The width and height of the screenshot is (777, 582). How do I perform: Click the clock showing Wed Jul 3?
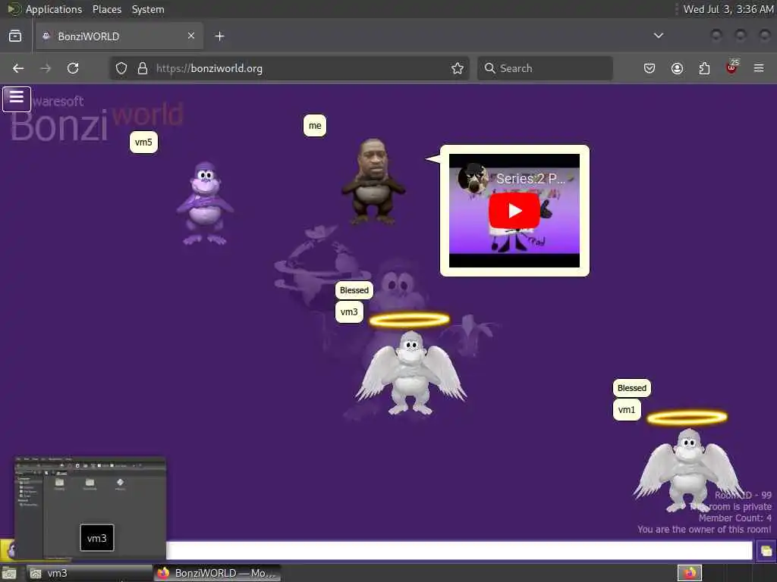point(728,9)
